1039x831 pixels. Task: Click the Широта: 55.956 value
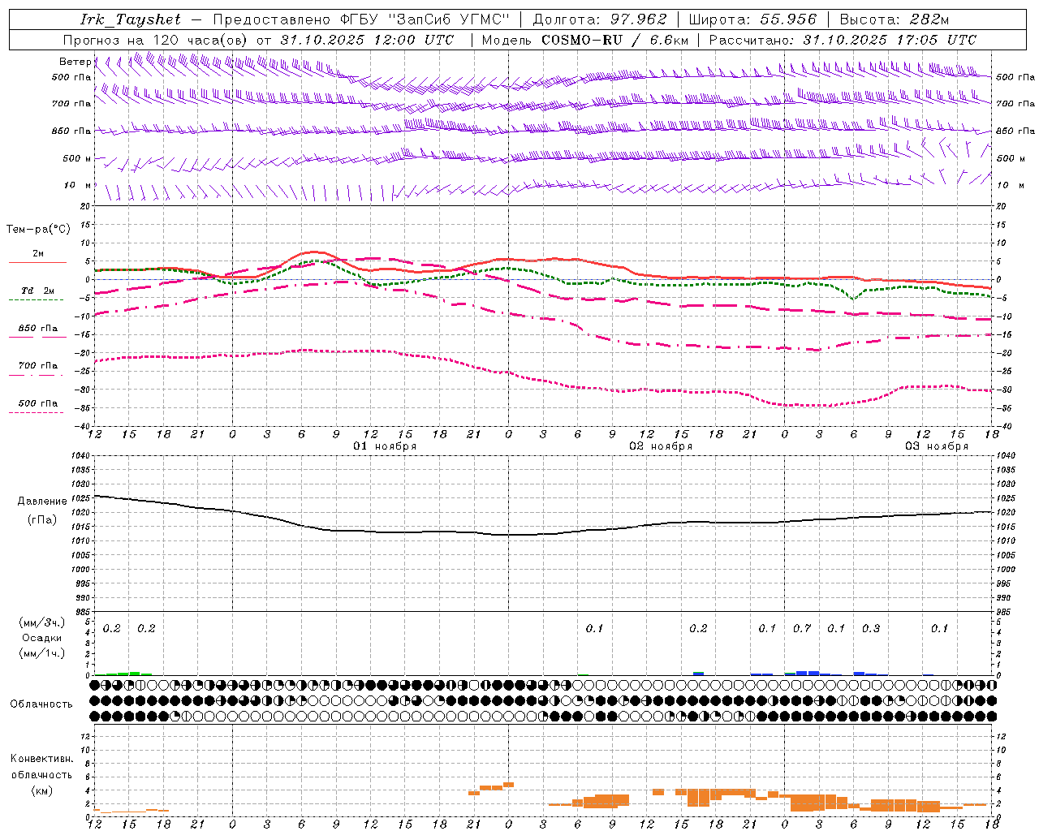752,19
